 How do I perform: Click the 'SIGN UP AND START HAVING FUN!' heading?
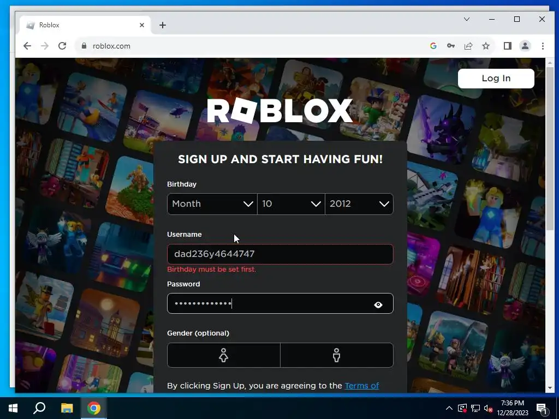[280, 159]
